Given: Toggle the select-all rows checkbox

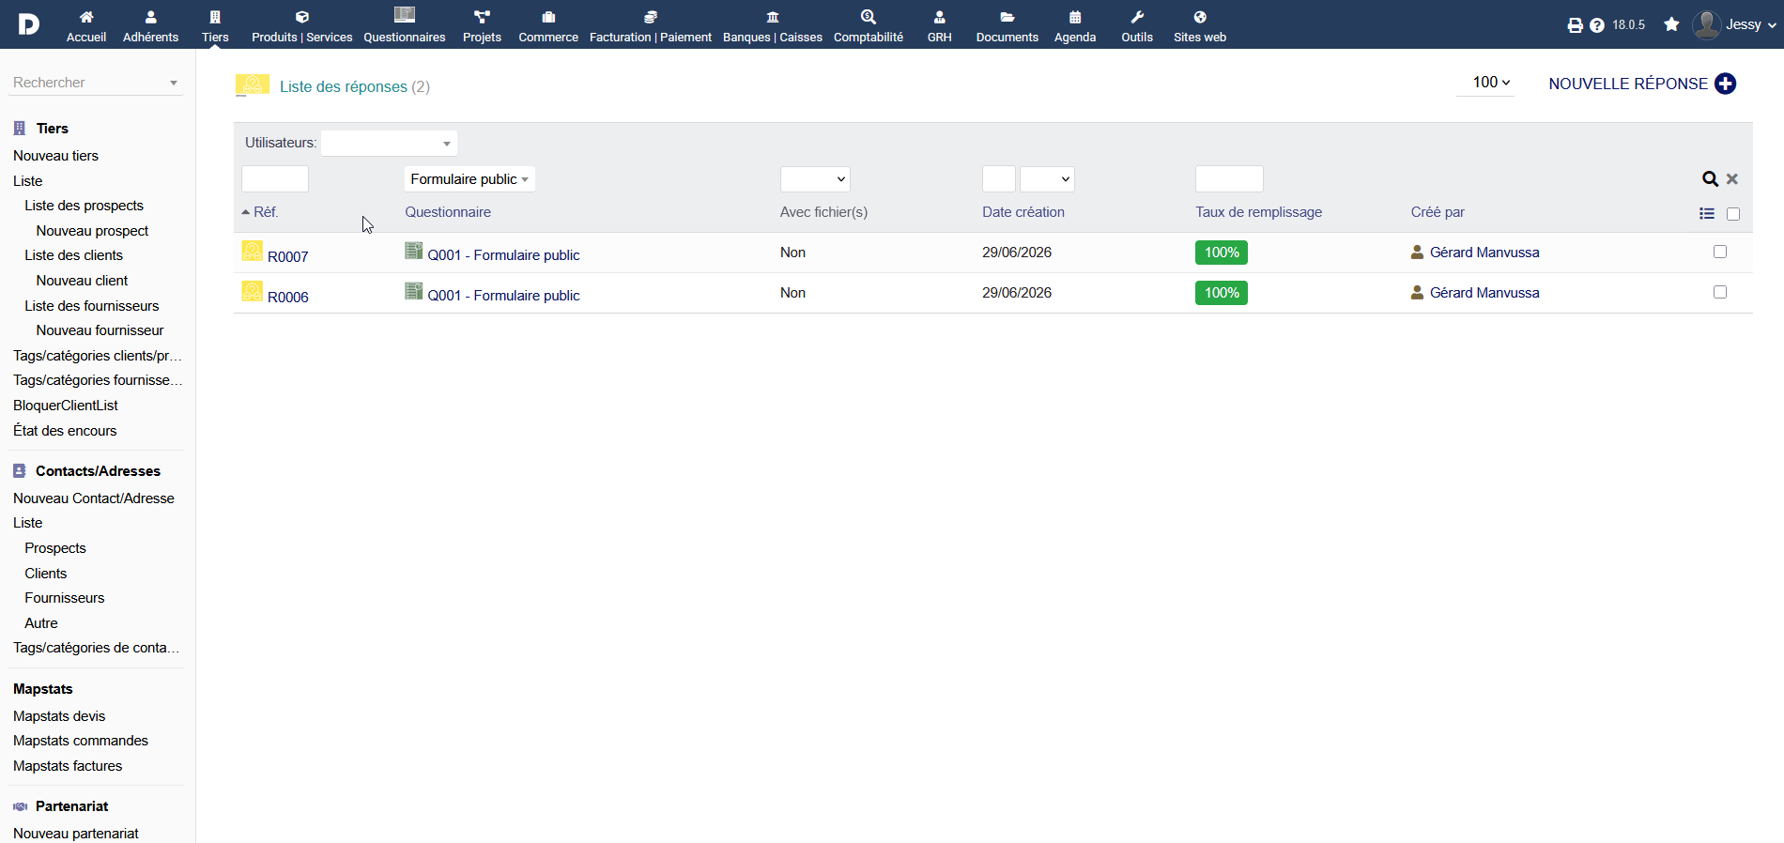Looking at the screenshot, I should point(1733,214).
